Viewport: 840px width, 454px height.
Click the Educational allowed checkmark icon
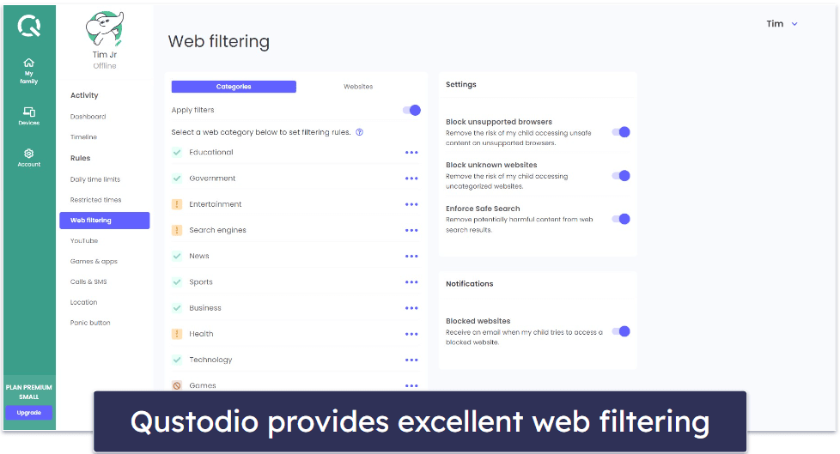[x=177, y=153]
